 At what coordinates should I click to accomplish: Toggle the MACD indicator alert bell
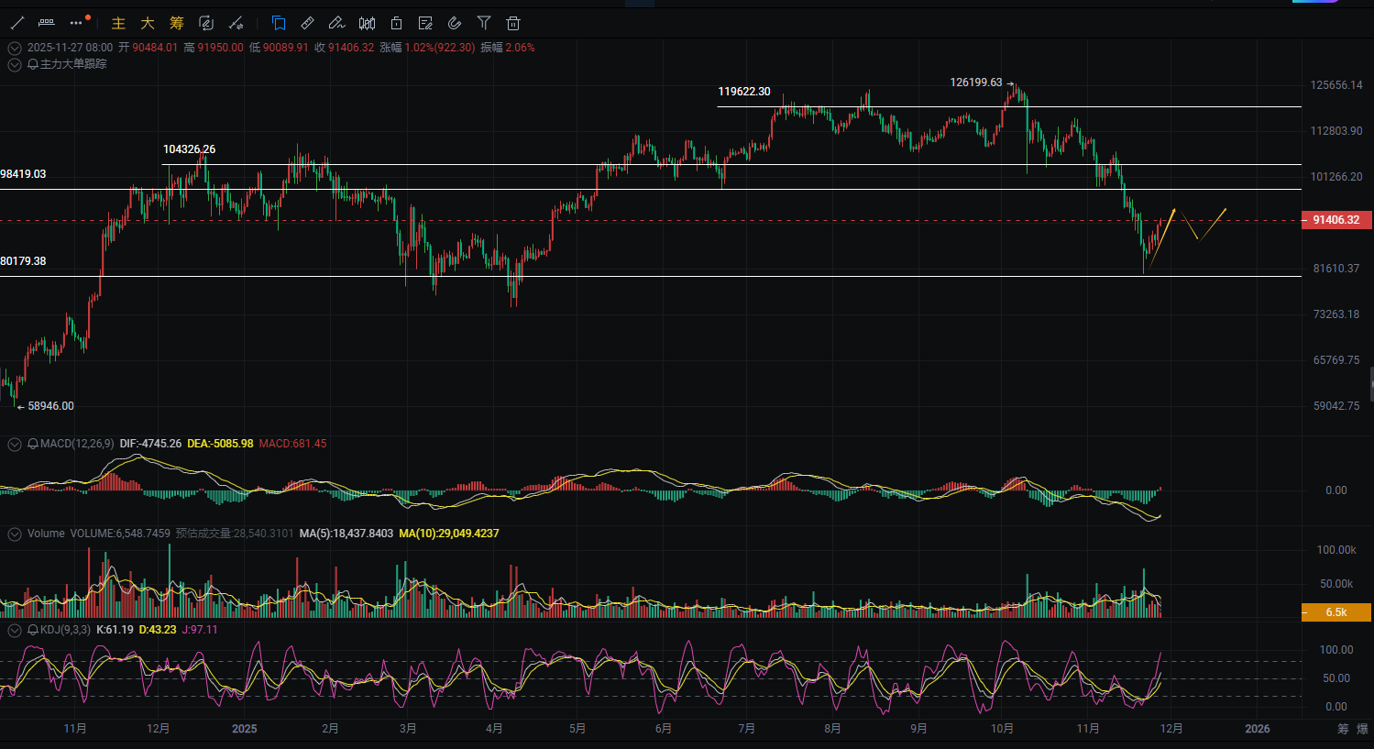pos(33,444)
